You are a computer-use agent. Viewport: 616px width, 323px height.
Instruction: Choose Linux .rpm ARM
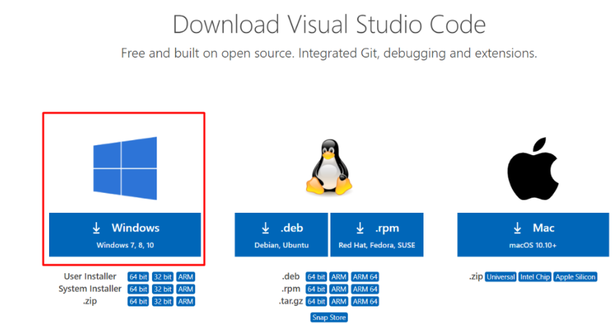pyautogui.click(x=339, y=289)
